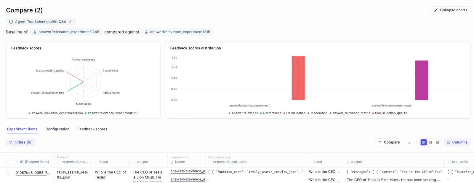
Task: Switch to the Configuration tab
Action: click(x=57, y=129)
